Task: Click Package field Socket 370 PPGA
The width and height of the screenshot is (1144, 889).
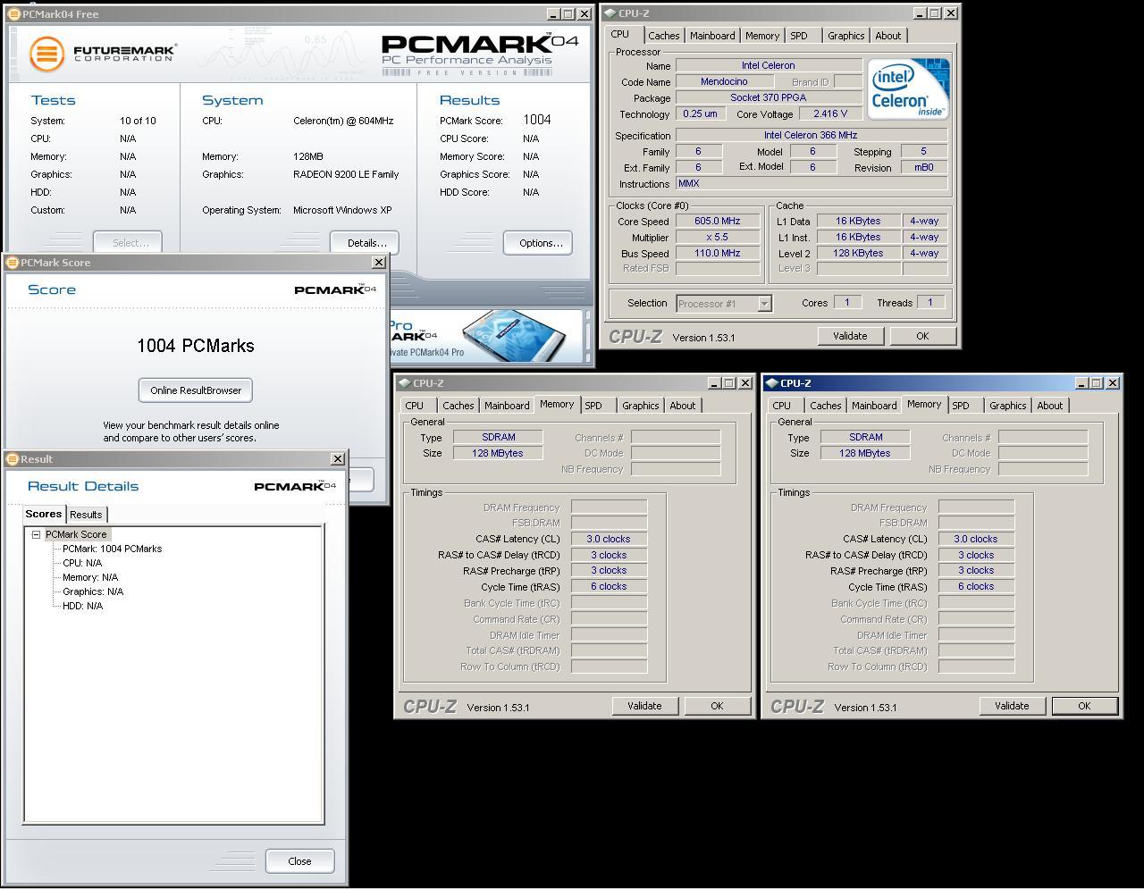Action: click(x=769, y=98)
